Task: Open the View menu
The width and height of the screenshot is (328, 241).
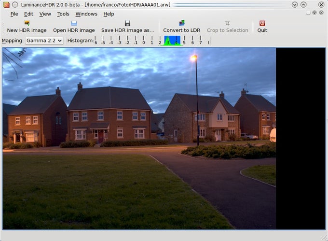Action: click(x=45, y=14)
